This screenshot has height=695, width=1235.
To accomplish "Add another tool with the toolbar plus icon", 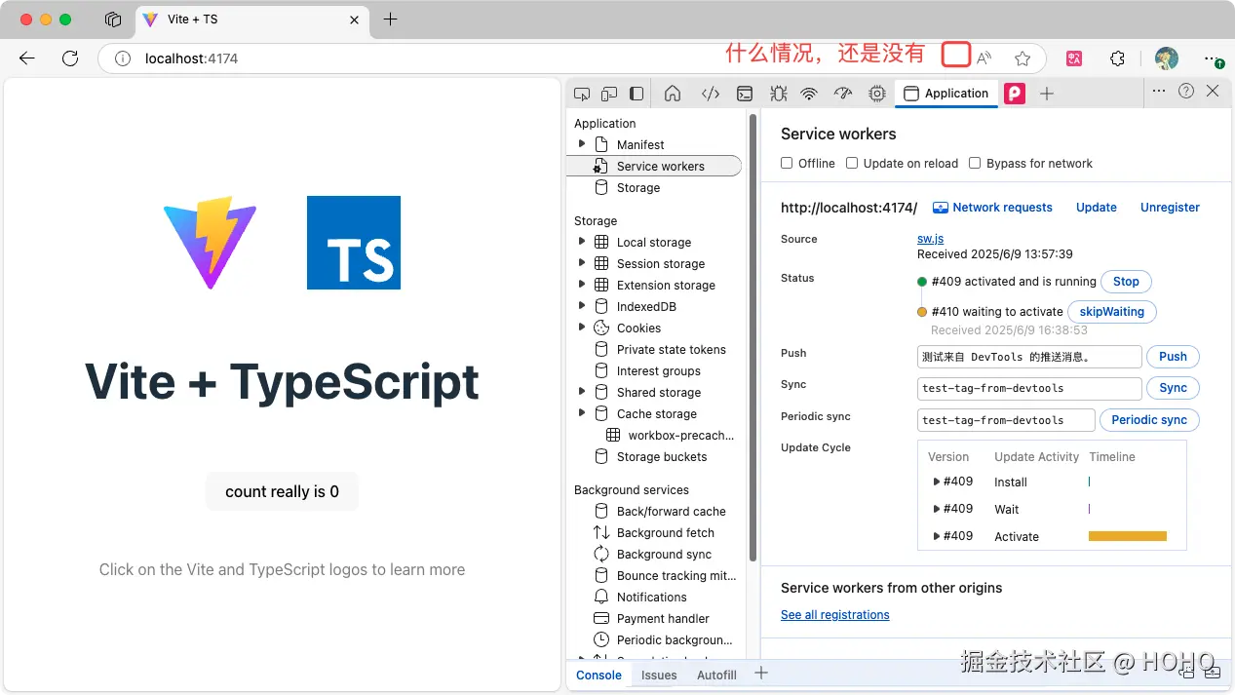I will (1047, 94).
